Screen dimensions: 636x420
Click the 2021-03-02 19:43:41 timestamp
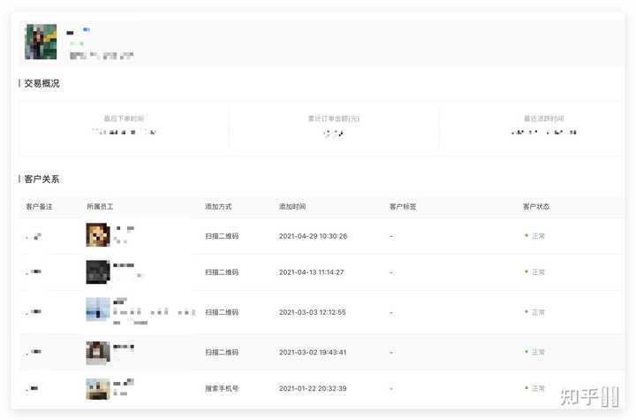[312, 352]
